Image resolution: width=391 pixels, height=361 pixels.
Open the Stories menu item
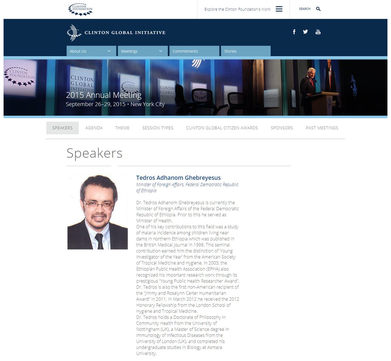[x=246, y=51]
